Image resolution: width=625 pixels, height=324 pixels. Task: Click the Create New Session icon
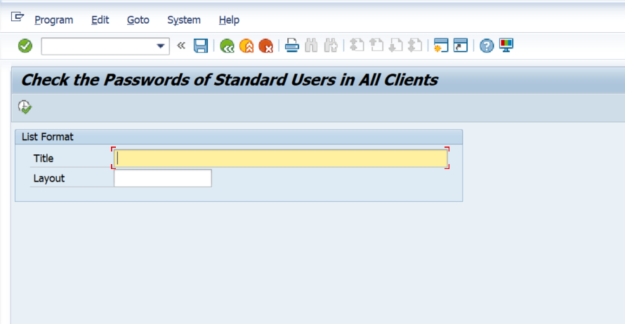click(441, 46)
